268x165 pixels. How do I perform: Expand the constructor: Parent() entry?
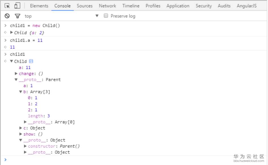pos(25,146)
